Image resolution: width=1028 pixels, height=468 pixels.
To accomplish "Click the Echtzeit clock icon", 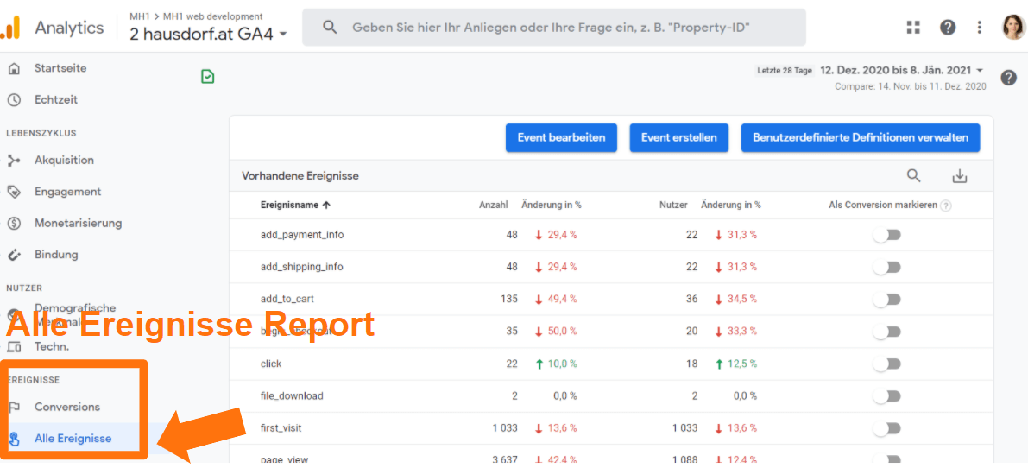I will click(x=14, y=100).
